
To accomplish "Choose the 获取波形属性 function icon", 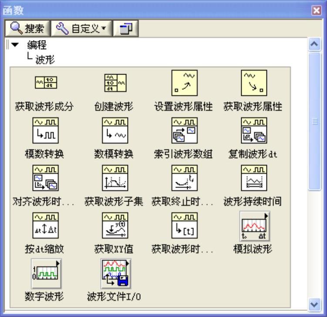I will pos(254,83).
